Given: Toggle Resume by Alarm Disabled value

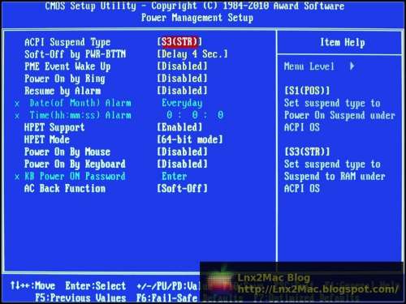Looking at the screenshot, I should tap(182, 91).
